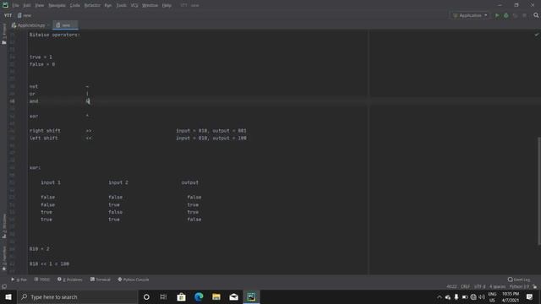Click 'input = 010, output = 100' text
541x304 pixels.
211,138
